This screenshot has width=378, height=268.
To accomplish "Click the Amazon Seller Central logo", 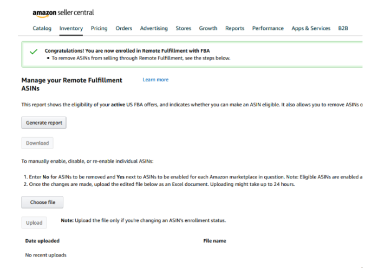I will coord(63,13).
